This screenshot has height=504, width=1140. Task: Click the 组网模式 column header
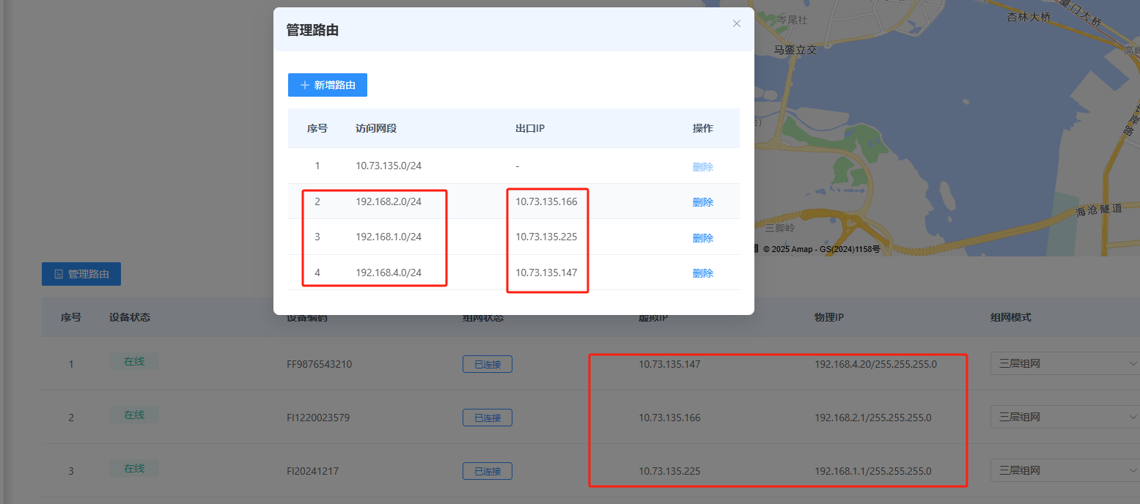click(x=1011, y=317)
